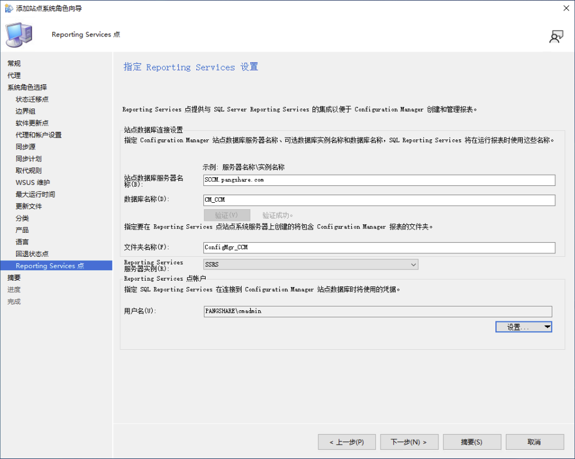Image resolution: width=575 pixels, height=459 pixels.
Task: Click the 站点数据库服务器名称 input field
Action: 379,180
